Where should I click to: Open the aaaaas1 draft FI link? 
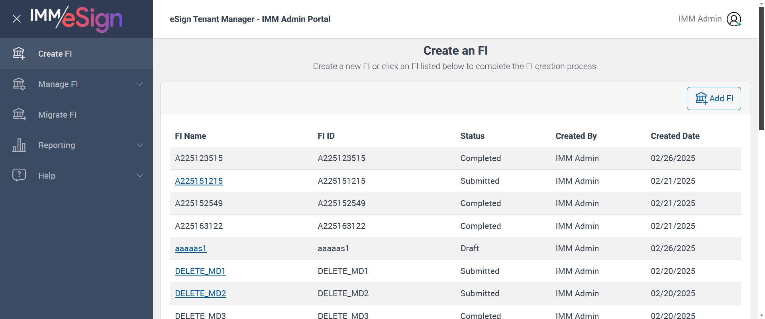(191, 248)
